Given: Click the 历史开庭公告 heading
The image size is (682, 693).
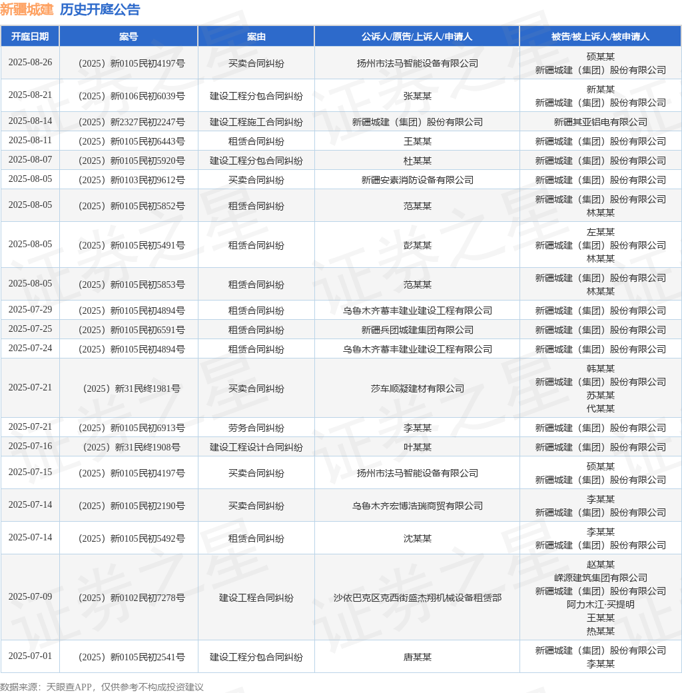Looking at the screenshot, I should [x=100, y=9].
